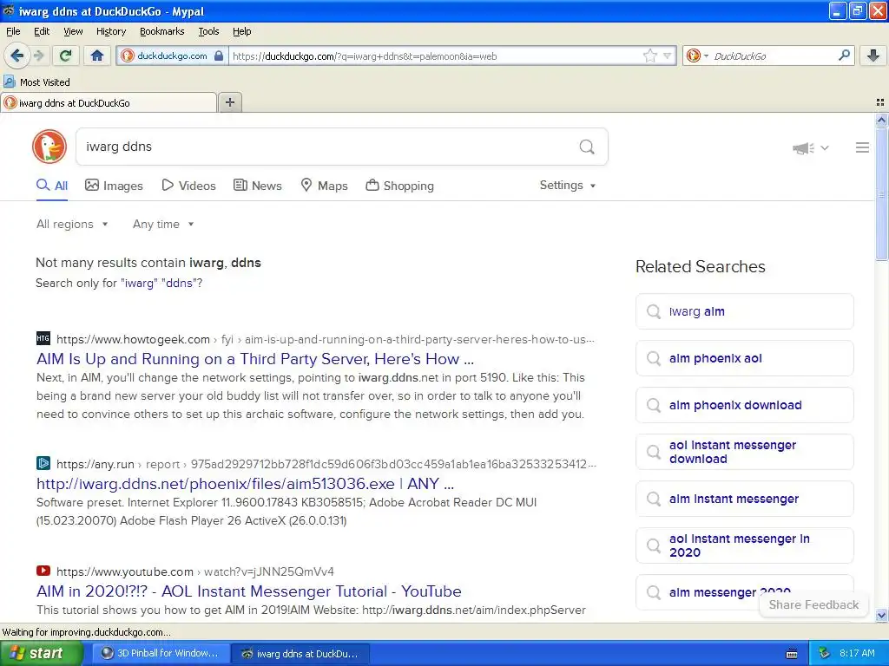The image size is (889, 666).
Task: Click related search 'iwarg aim'
Action: click(x=744, y=311)
